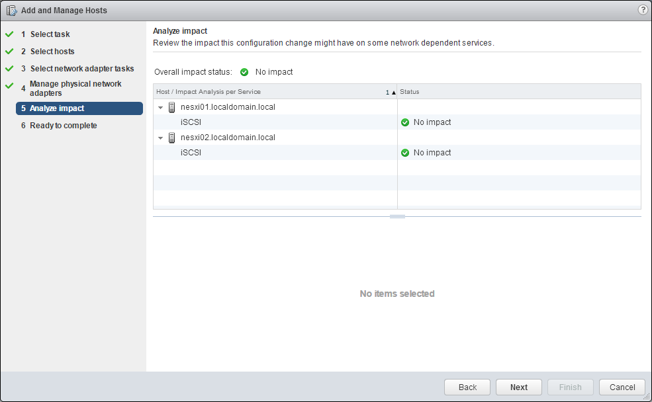This screenshot has height=402, width=652.
Task: Go to step 1 Select task
Action: click(x=50, y=34)
